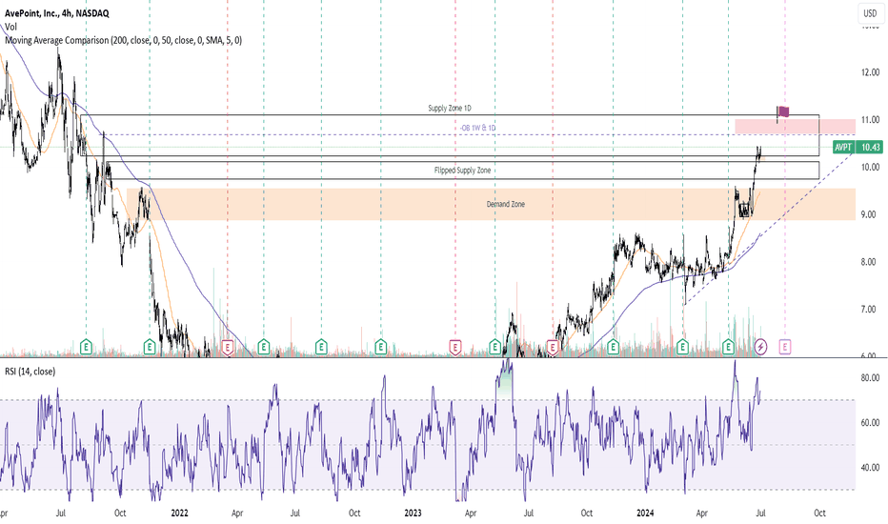Select the May 2024 green earnings marker
Image resolution: width=888 pixels, height=524 pixels.
coord(728,346)
